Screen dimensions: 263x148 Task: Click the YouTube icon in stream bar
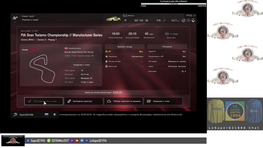pos(77,141)
